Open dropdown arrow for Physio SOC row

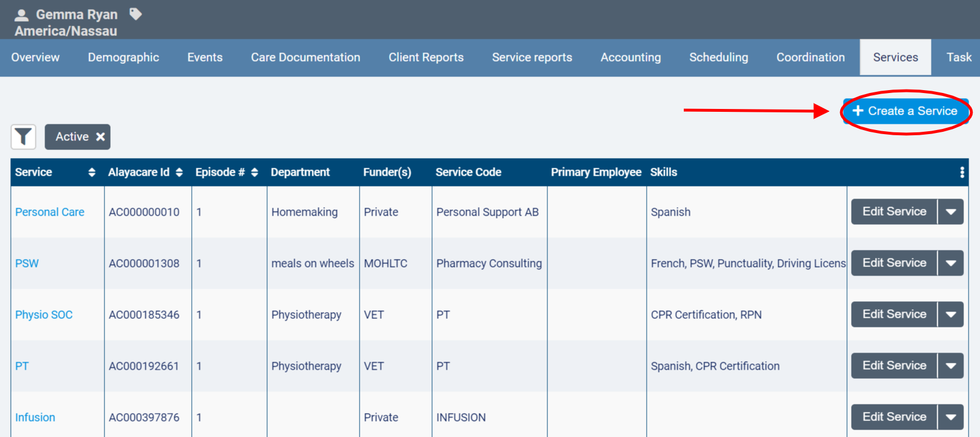(x=950, y=314)
